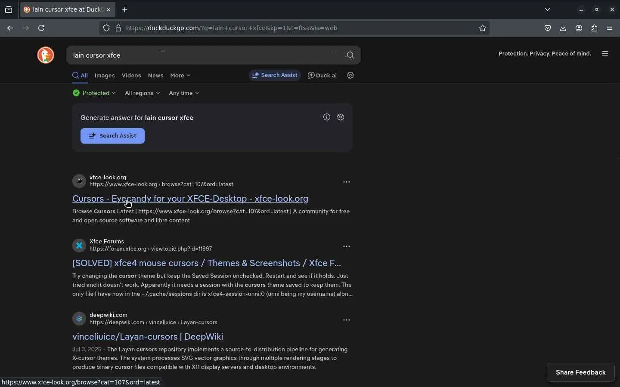Open the SOLVED xfce4 mouse cursors link
Image resolution: width=620 pixels, height=387 pixels.
pyautogui.click(x=207, y=263)
